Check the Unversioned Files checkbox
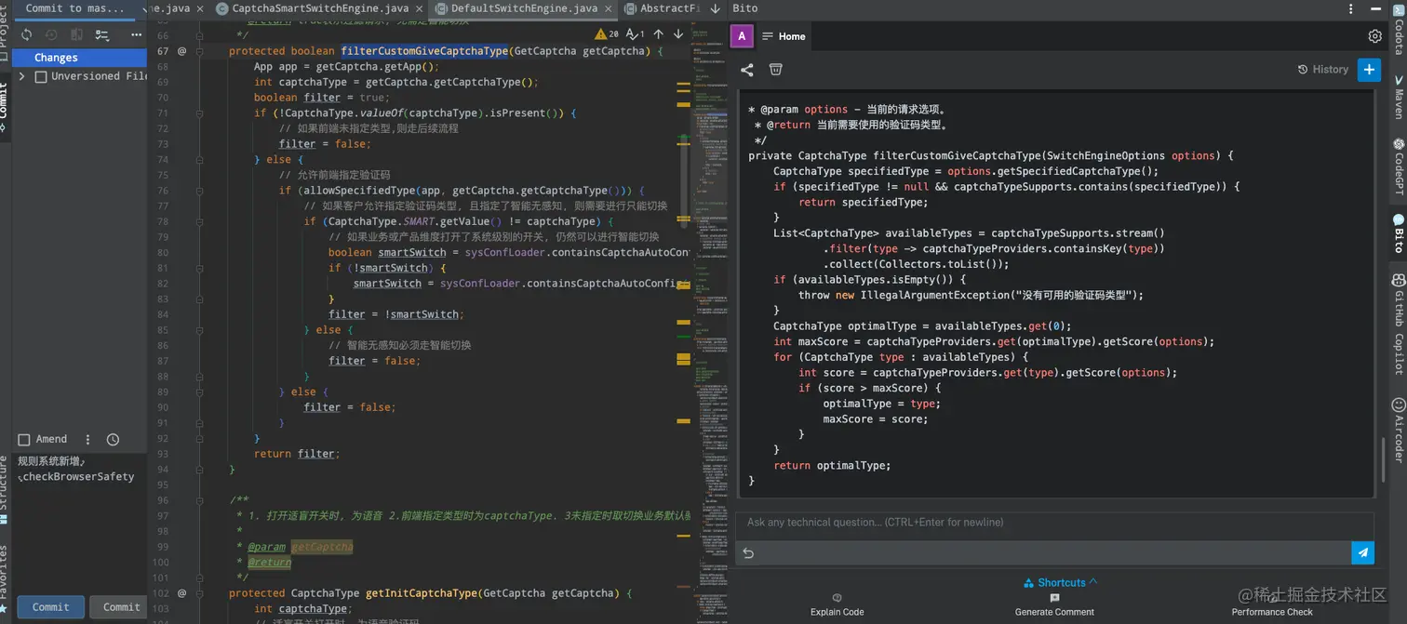This screenshot has height=624, width=1407. [x=40, y=76]
